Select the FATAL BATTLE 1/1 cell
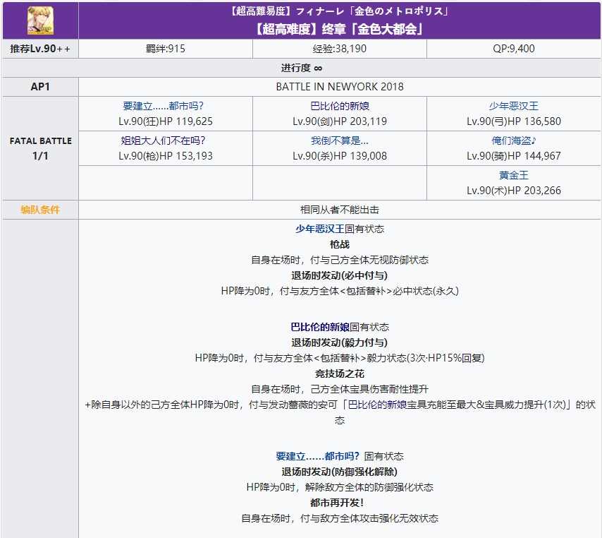602x538 pixels. tap(40, 148)
